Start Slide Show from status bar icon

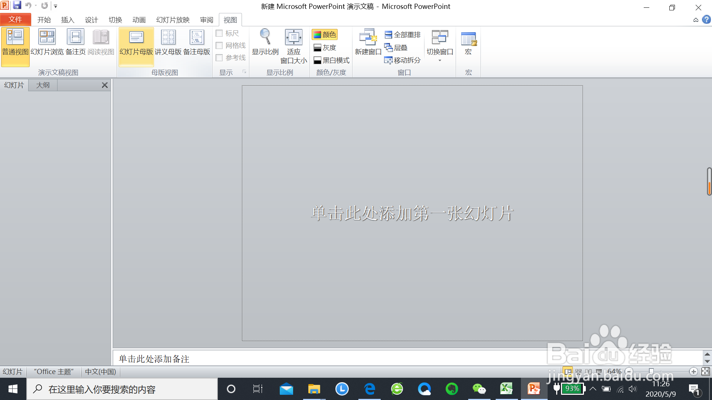point(599,371)
